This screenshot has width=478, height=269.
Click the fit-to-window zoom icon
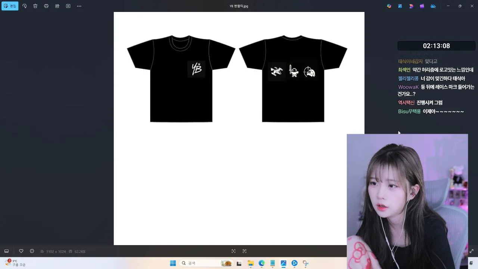click(233, 251)
